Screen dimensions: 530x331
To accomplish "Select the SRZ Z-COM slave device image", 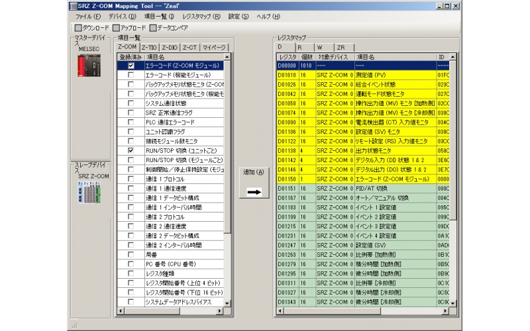I will click(89, 193).
